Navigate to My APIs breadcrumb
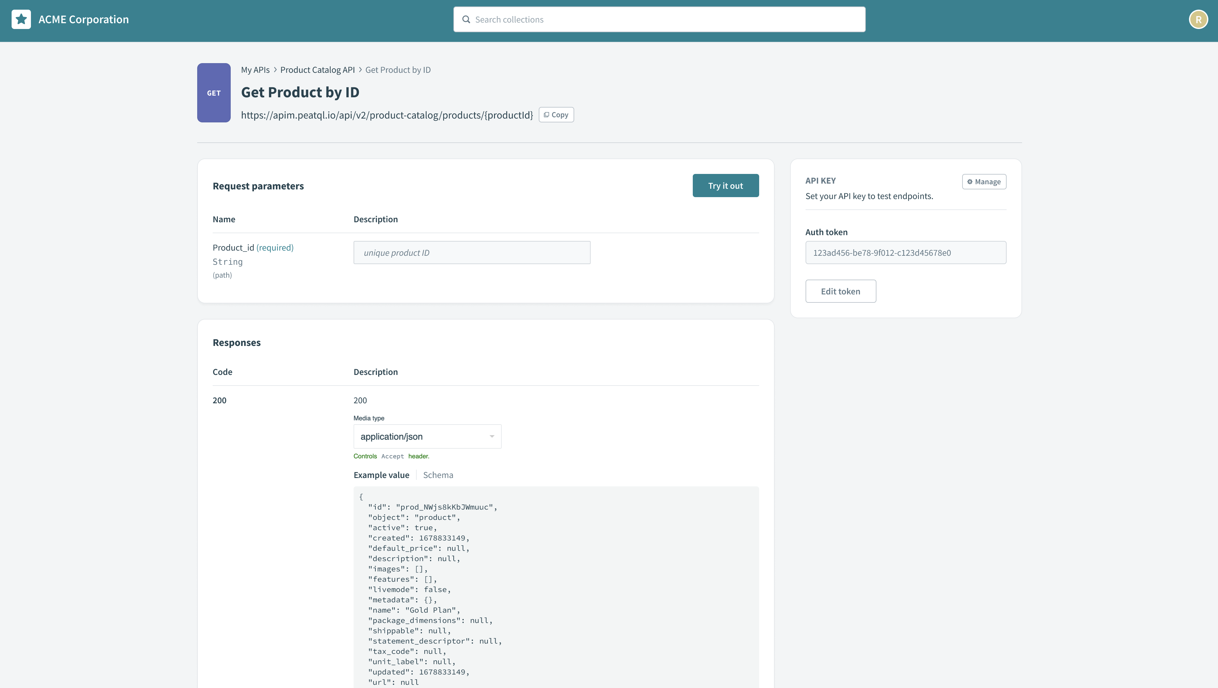Viewport: 1218px width, 688px height. tap(255, 70)
